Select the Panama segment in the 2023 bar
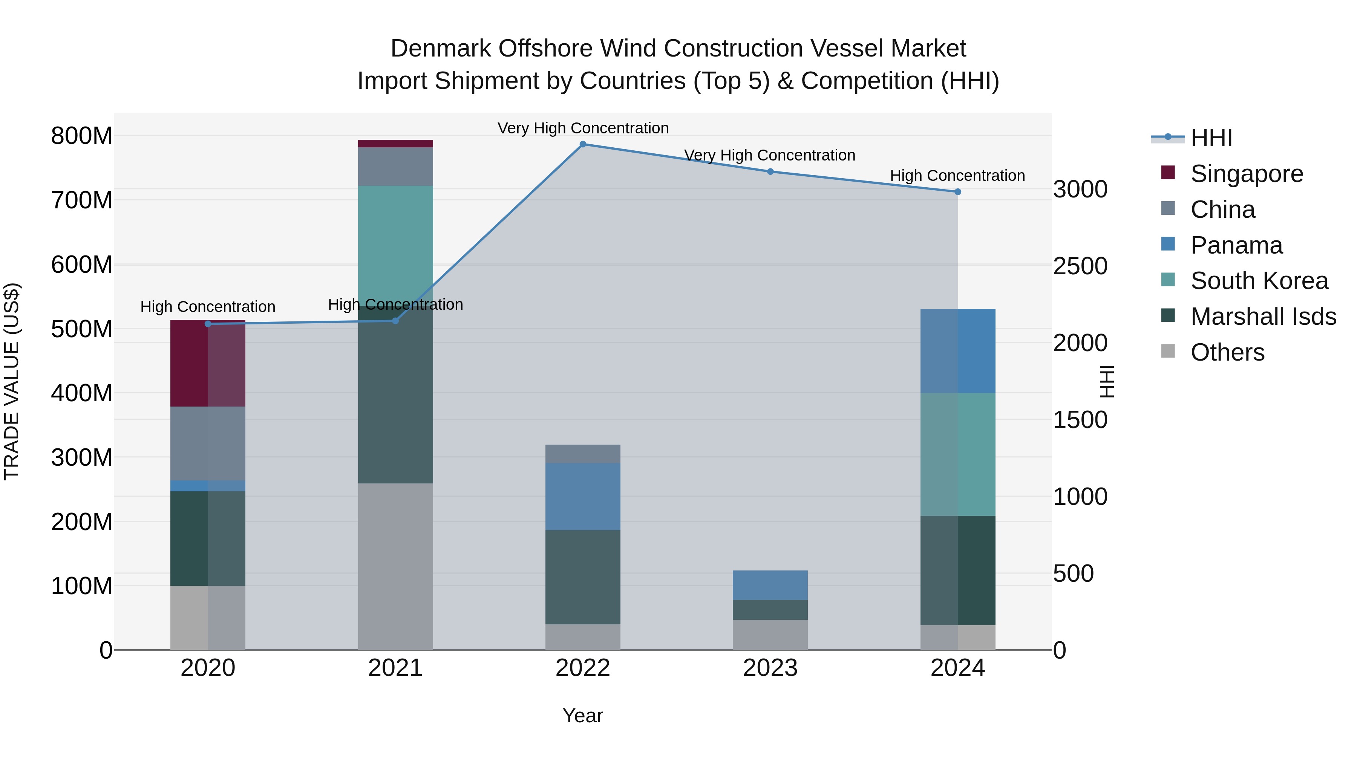The height and width of the screenshot is (763, 1357). pyautogui.click(x=770, y=585)
